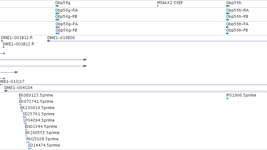Click the DME1-004G04 feature label
Screen dimensions: 267x150
click(x=19, y=88)
